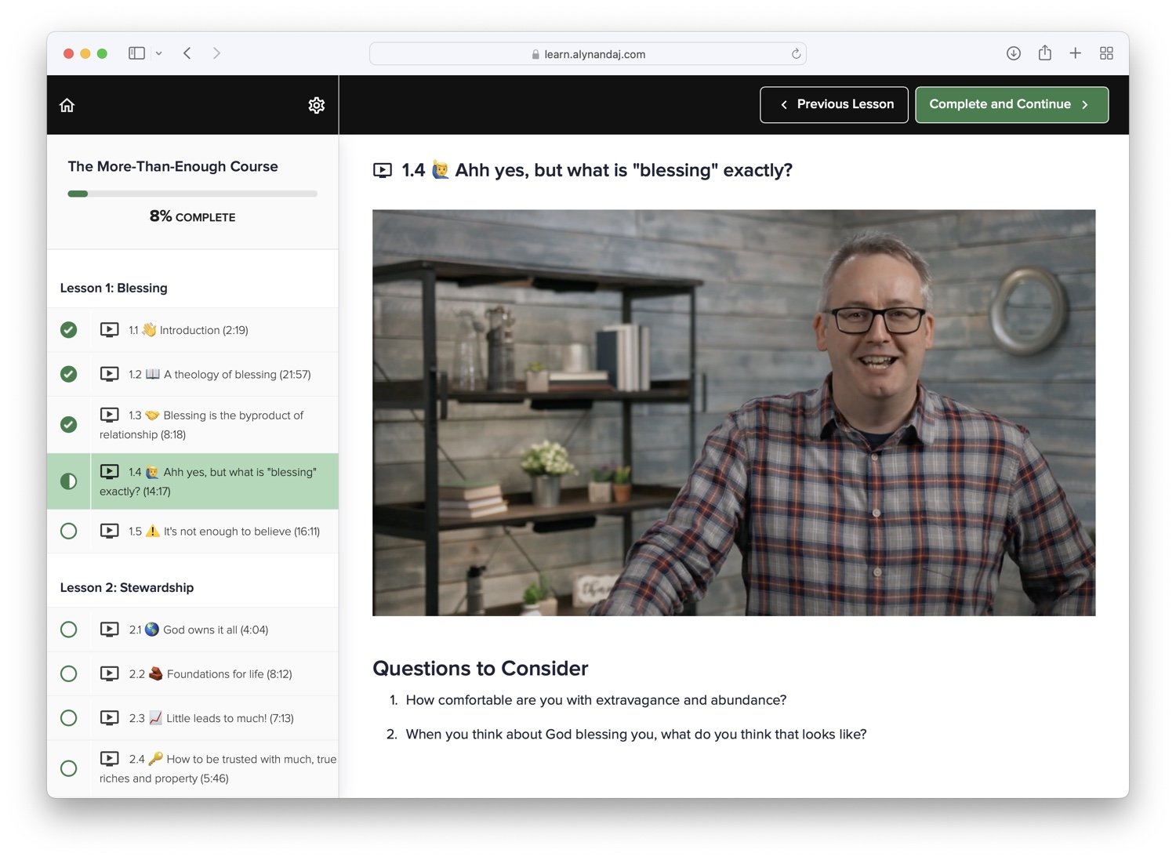This screenshot has height=860, width=1176.
Task: Click the completed checkmark for lecture 1.3
Action: tap(69, 424)
